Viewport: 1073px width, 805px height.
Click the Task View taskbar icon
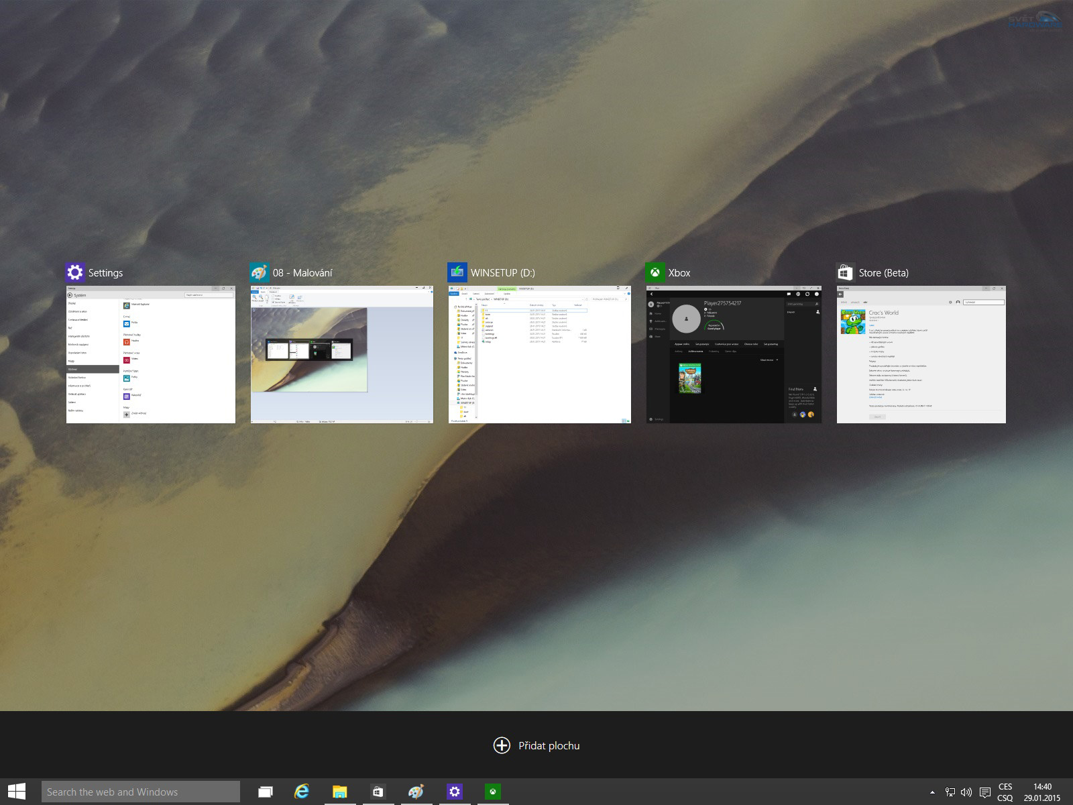pos(266,792)
